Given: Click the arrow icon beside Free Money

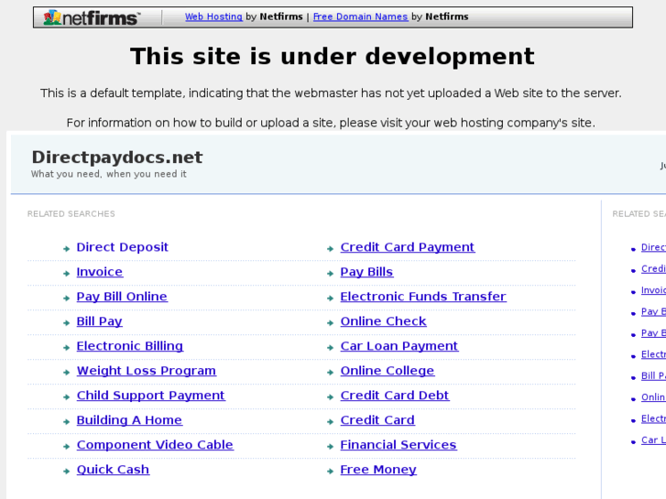Looking at the screenshot, I should pyautogui.click(x=330, y=471).
